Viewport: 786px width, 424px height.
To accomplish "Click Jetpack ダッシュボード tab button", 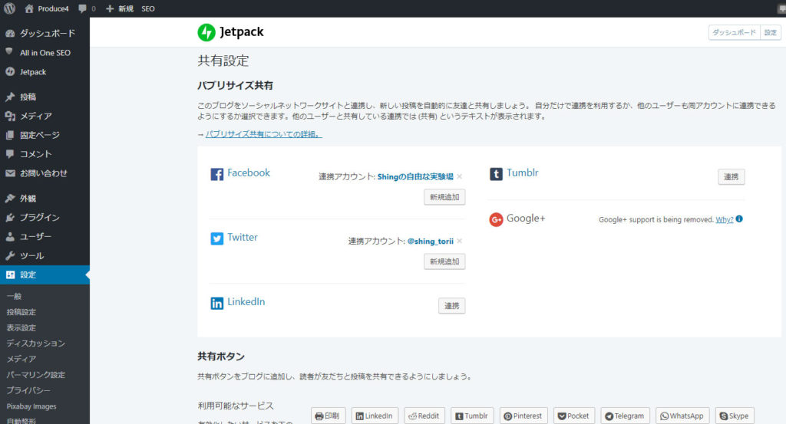I will [734, 32].
